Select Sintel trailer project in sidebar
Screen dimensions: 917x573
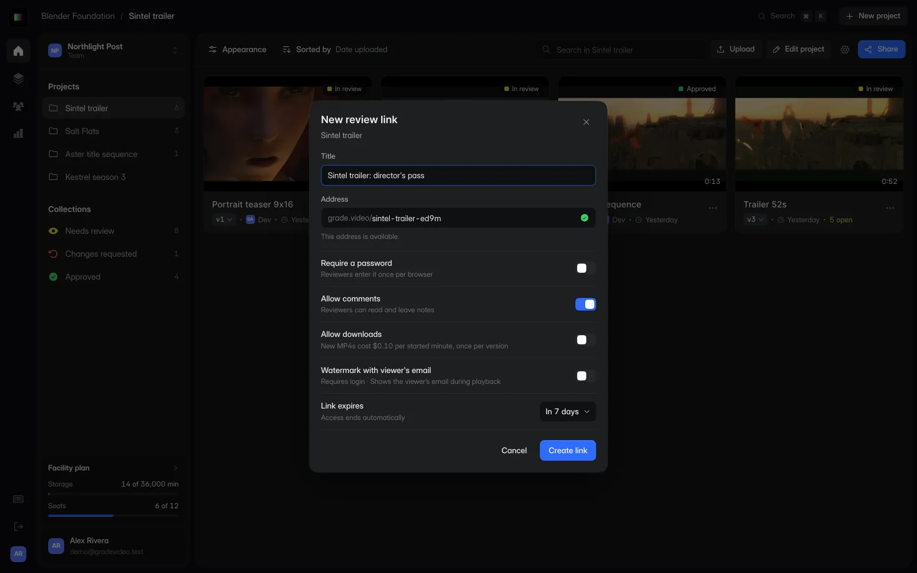[113, 108]
